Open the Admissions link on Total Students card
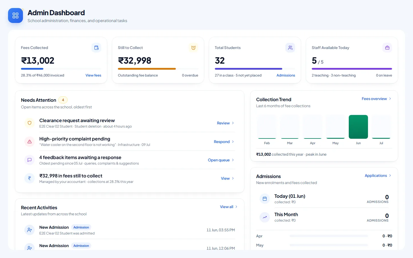 tap(286, 75)
